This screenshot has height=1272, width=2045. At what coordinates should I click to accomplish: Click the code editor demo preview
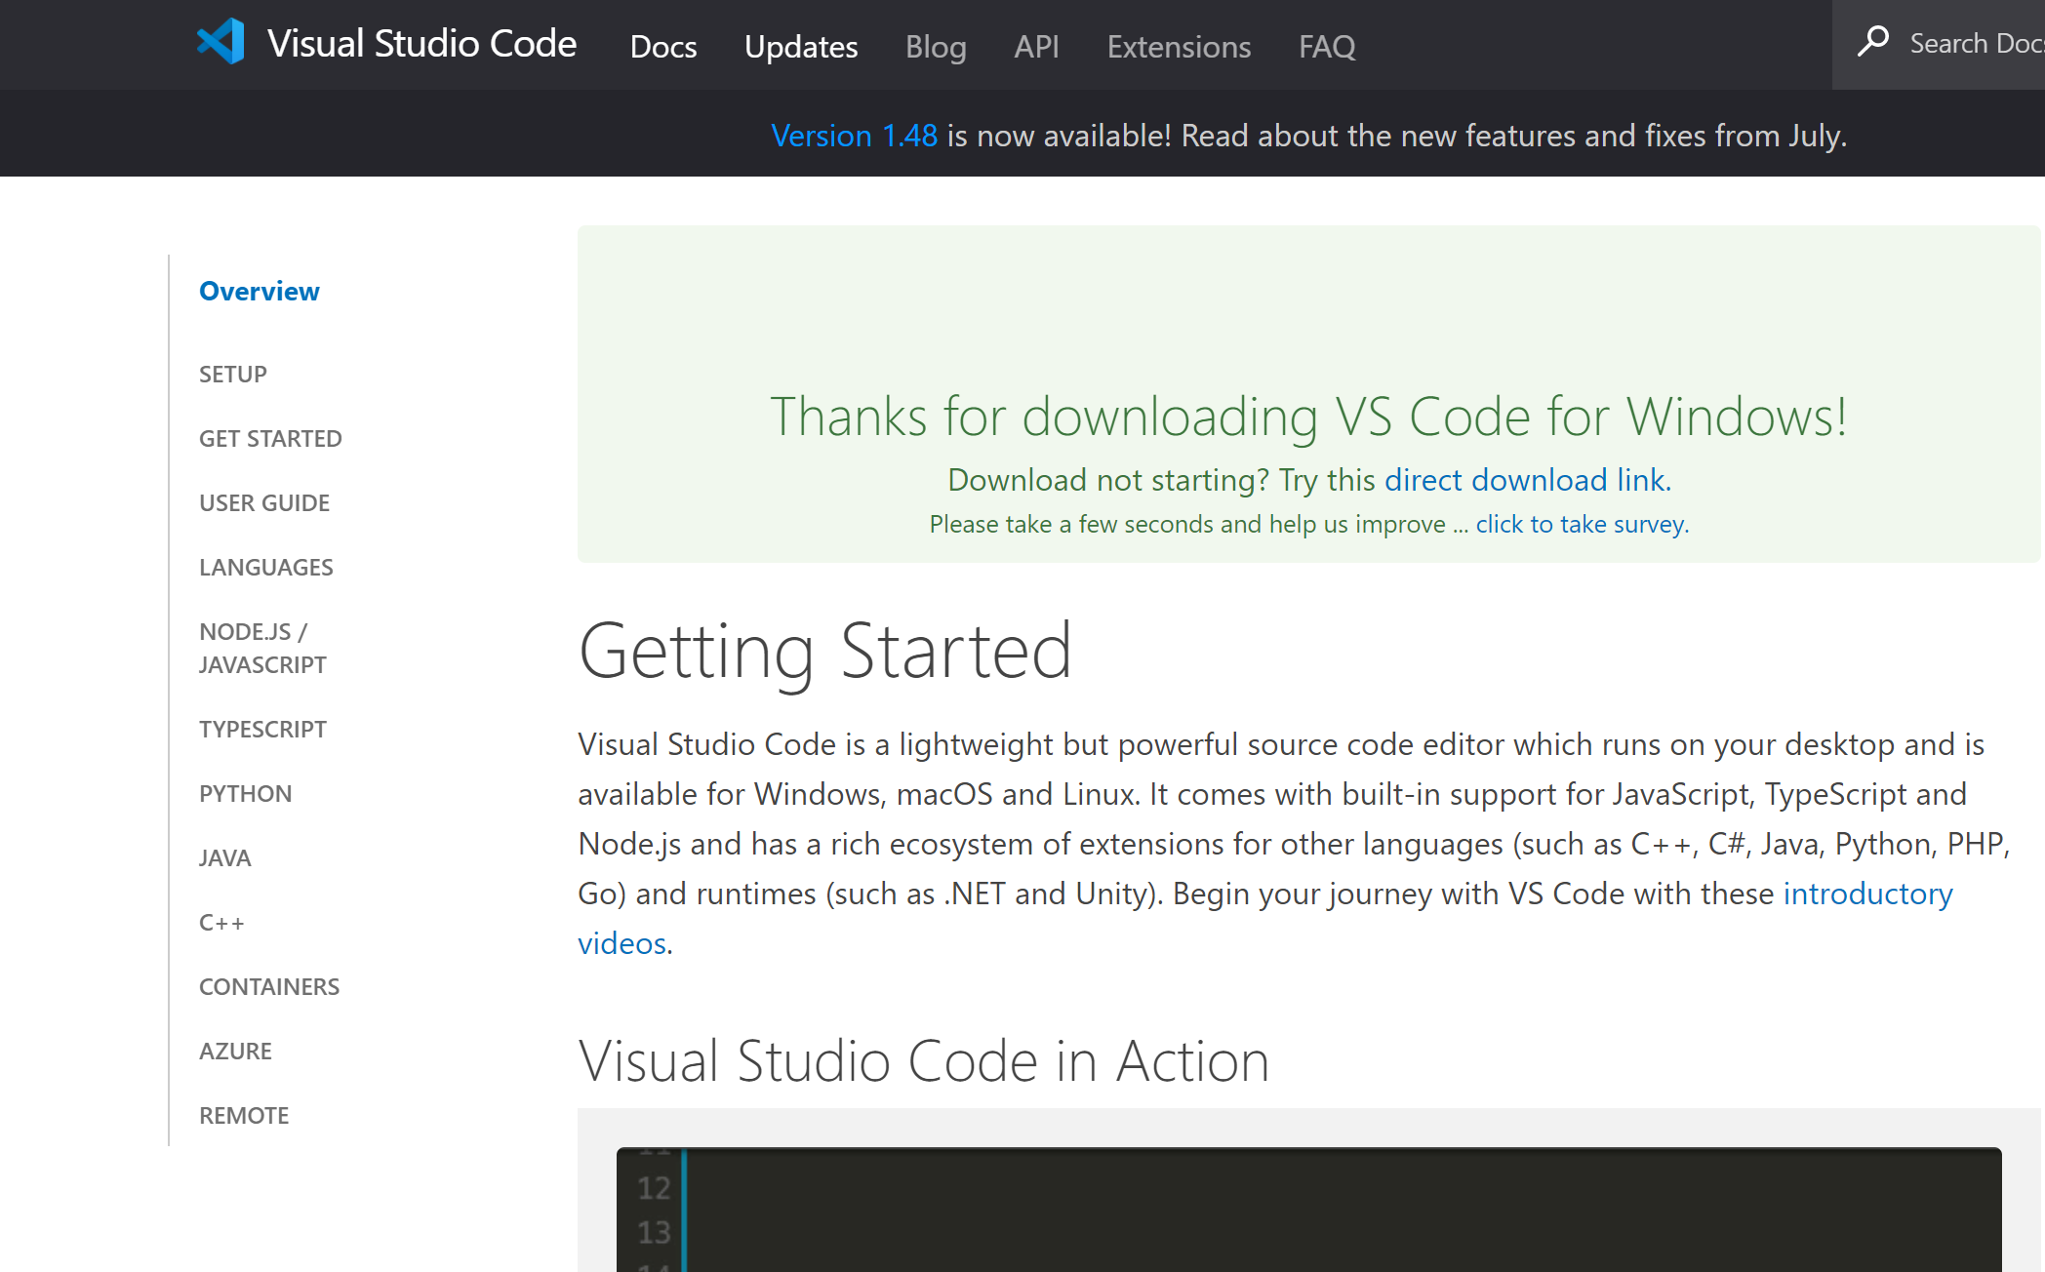1307,1210
